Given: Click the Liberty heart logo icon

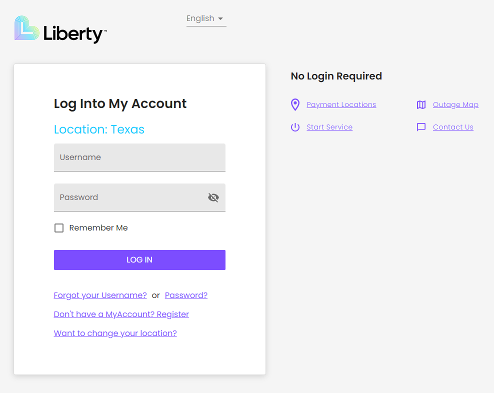Looking at the screenshot, I should (27, 28).
